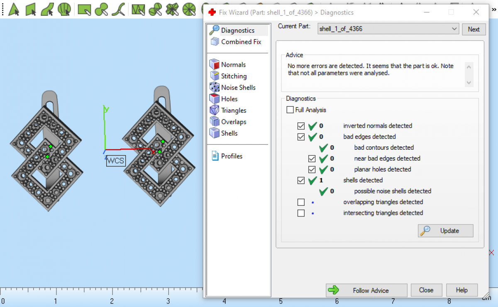Click Next to go to next part
This screenshot has height=307, width=498.
473,29
